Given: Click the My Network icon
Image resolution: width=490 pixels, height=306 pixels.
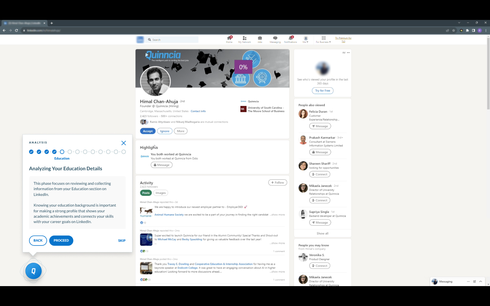Looking at the screenshot, I should tap(244, 38).
